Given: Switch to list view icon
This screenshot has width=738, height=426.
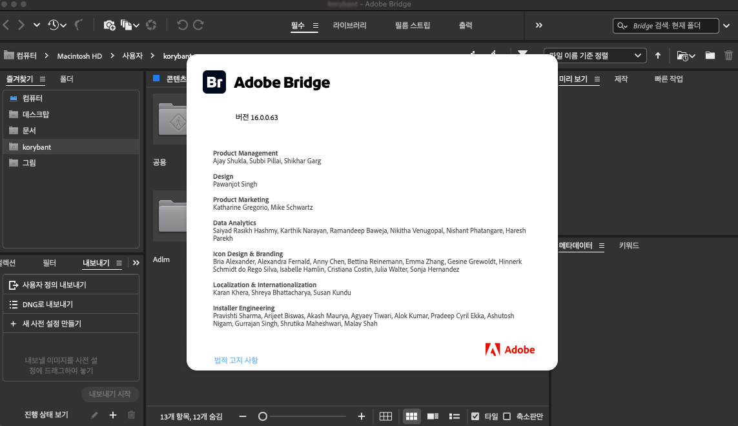Looking at the screenshot, I should click(454, 416).
